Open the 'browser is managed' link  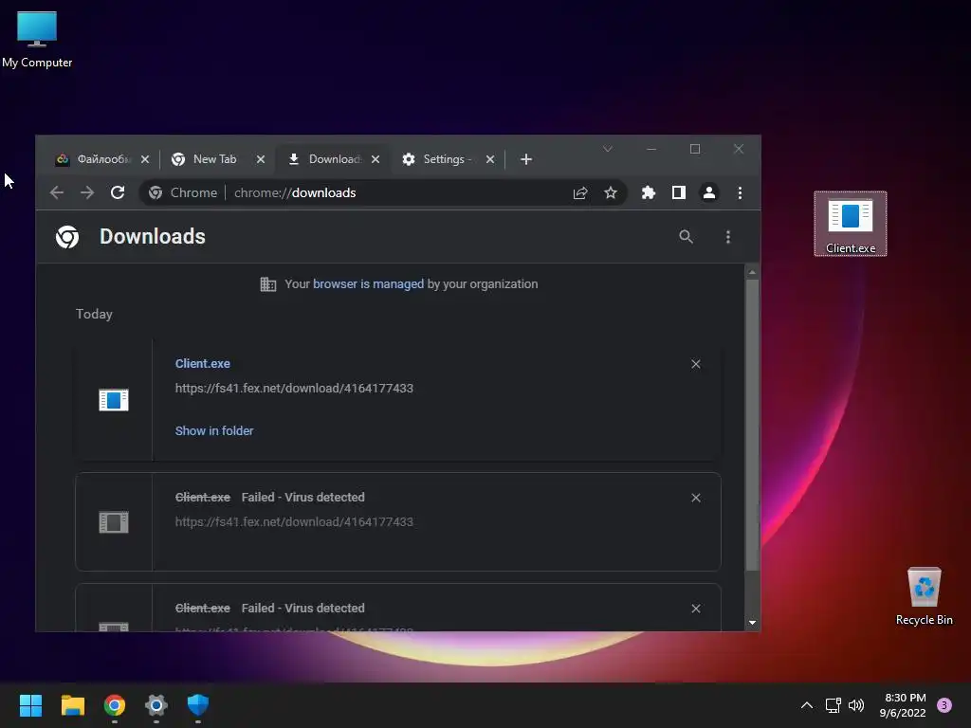[x=369, y=284]
